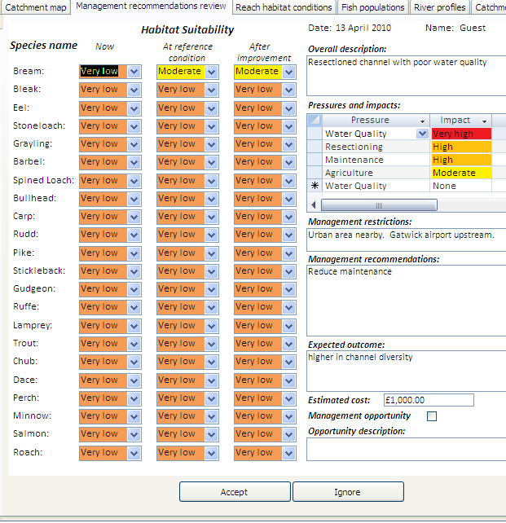The width and height of the screenshot is (506, 523).
Task: Click the Very high impact cell
Action: point(461,134)
